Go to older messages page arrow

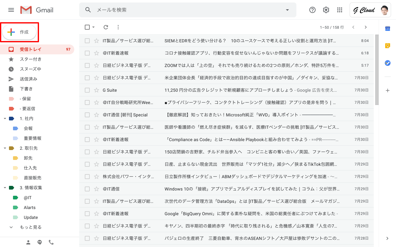click(366, 27)
